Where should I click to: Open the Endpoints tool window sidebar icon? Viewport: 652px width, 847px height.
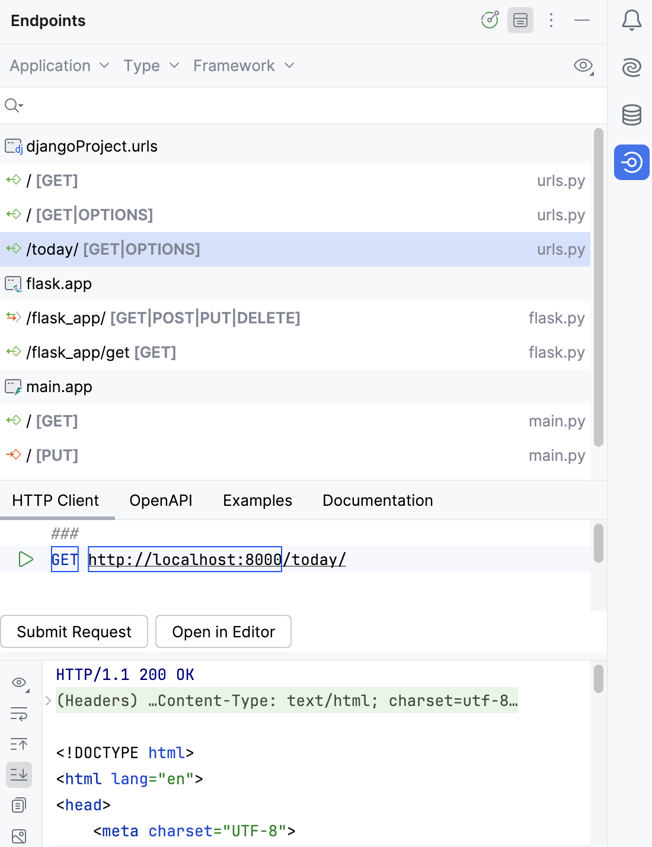(x=631, y=162)
